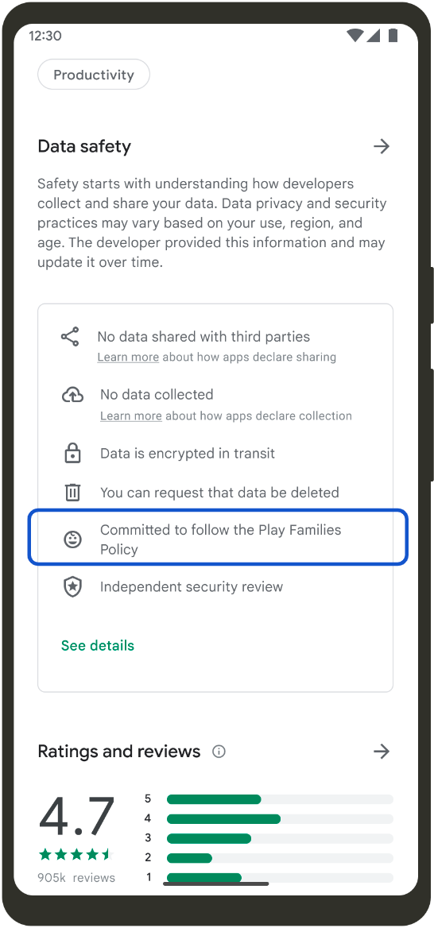This screenshot has width=434, height=928.
Task: Click the 4-star rating bar
Action: [x=280, y=819]
